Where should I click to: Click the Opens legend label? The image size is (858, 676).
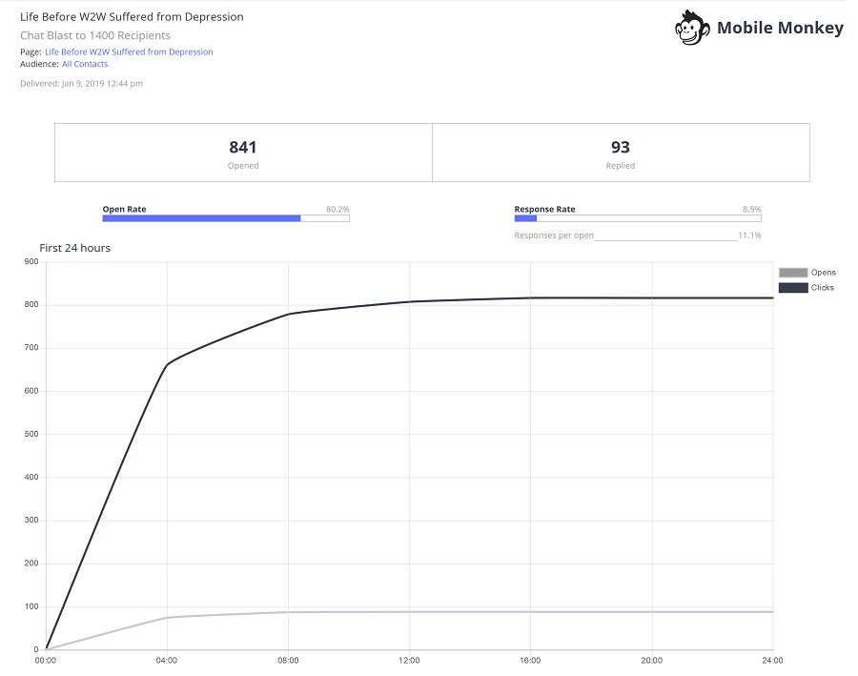[823, 273]
